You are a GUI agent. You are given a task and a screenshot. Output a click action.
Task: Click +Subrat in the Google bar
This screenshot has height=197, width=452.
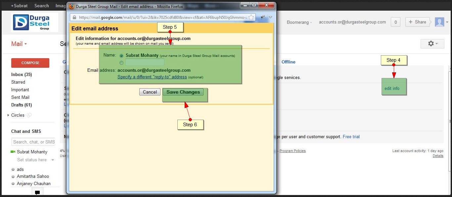19,6
